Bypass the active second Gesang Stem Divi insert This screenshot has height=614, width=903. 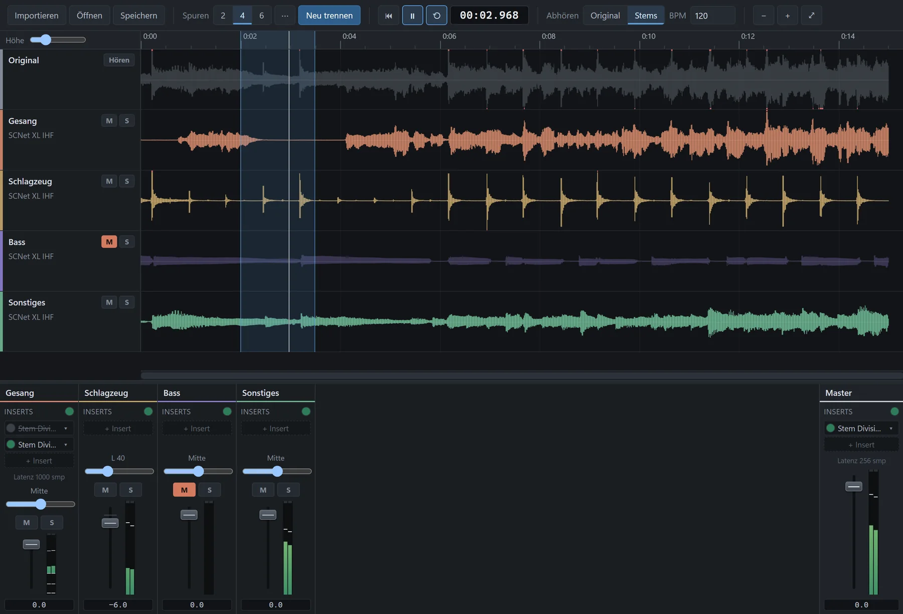(11, 444)
